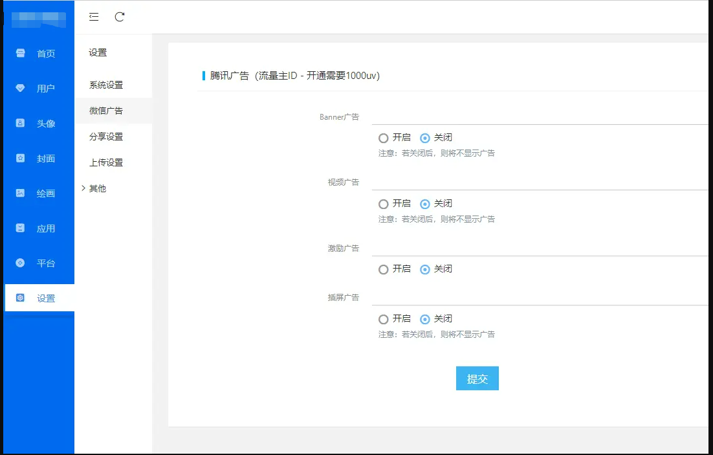
Task: Enable 视频广告 with the 开启 radio
Action: click(x=383, y=204)
